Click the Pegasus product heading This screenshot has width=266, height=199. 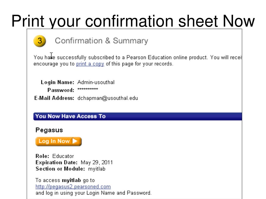point(49,130)
